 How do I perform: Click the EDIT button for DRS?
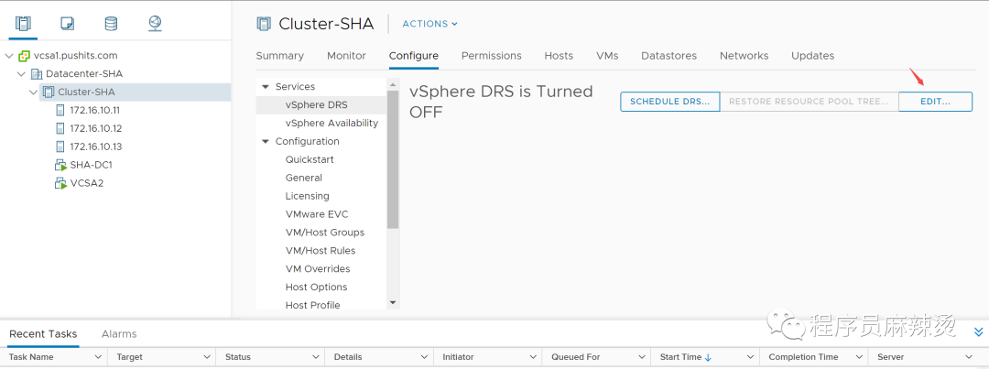tap(935, 102)
